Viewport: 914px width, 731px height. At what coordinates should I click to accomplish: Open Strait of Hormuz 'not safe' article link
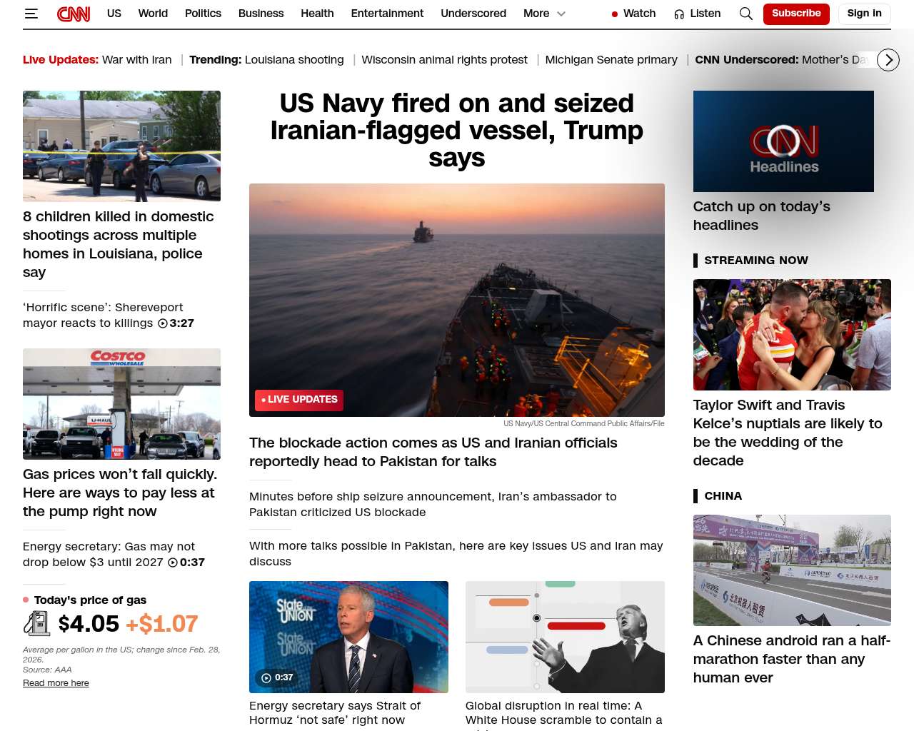point(335,712)
